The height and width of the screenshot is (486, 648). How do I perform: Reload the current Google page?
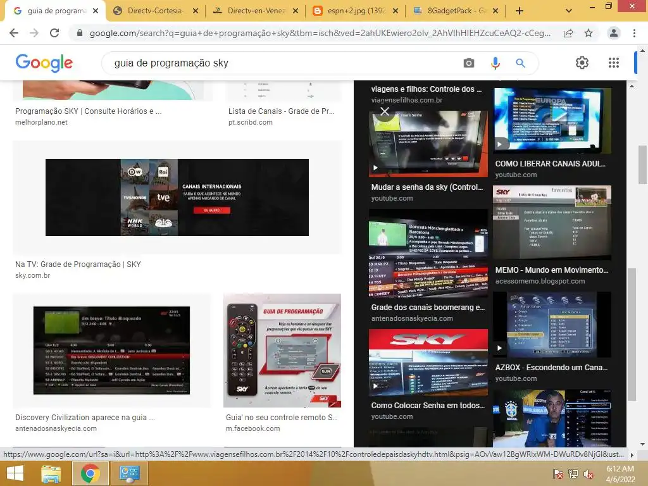tap(54, 33)
